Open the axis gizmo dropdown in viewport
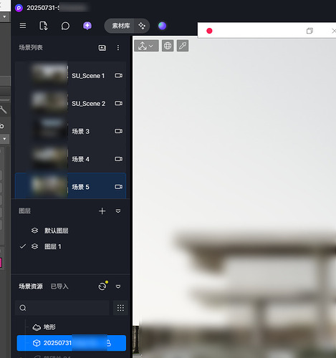The image size is (336, 358). 146,46
